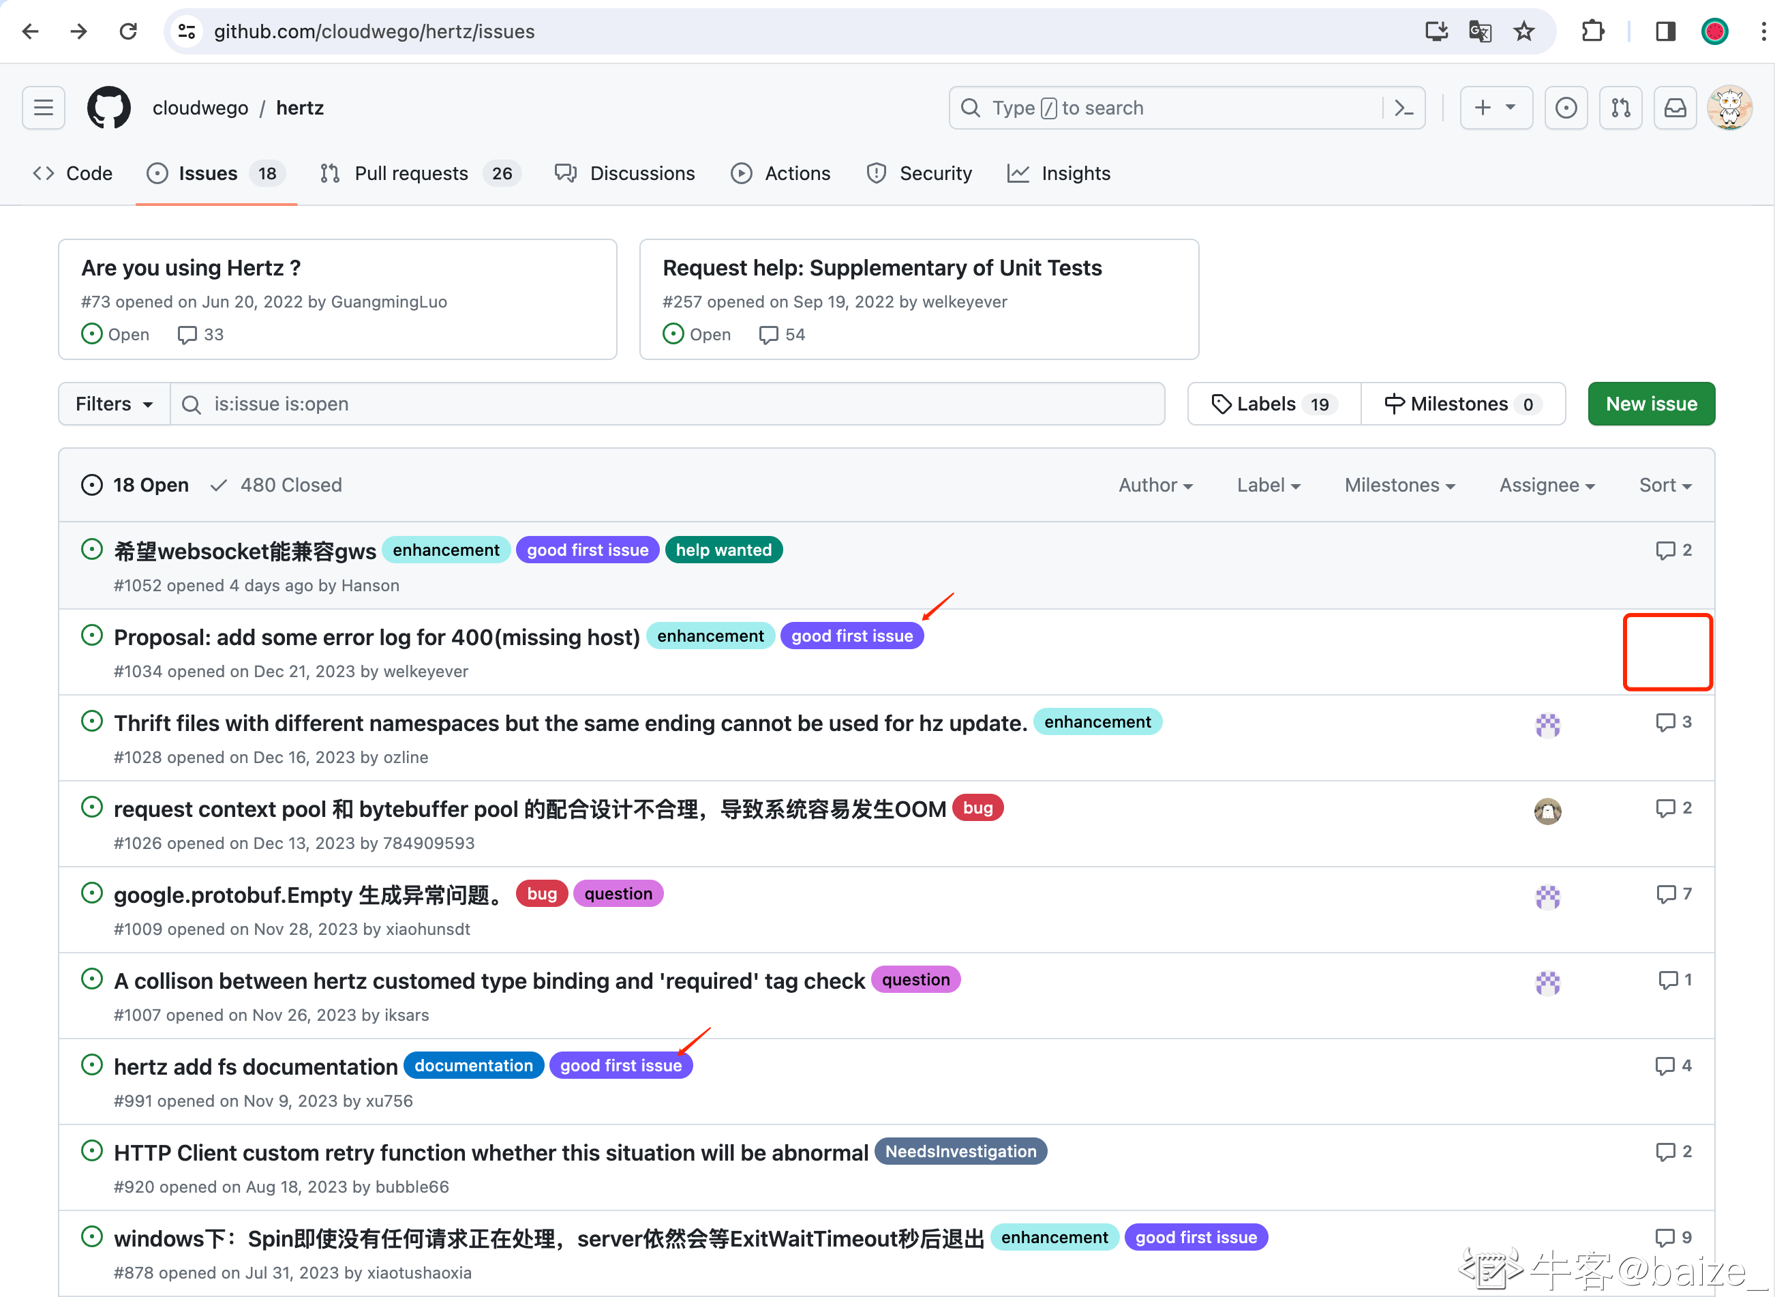Image resolution: width=1775 pixels, height=1297 pixels.
Task: Open the command palette icon in search
Action: coord(1403,108)
